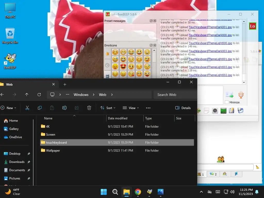Click the microphone voice message icon in BeeBEEP

241,95
